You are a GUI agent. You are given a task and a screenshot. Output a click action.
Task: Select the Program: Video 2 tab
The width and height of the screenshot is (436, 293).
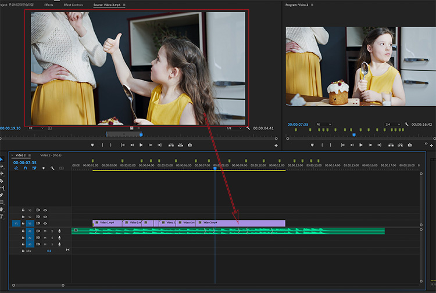(296, 5)
